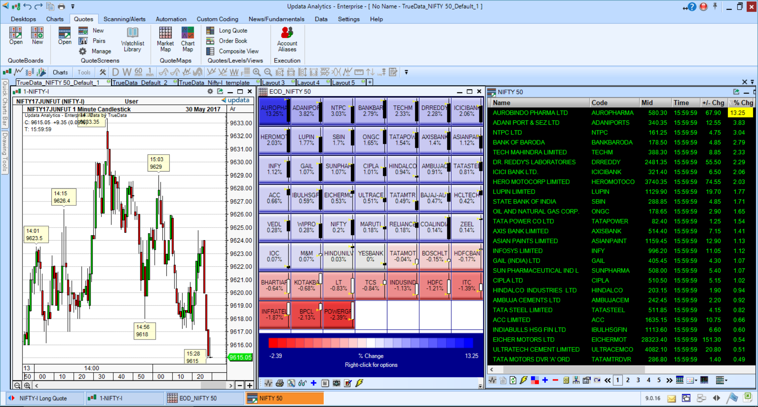The image size is (758, 407).
Task: Open the Custom Coding ribbon tab
Action: click(218, 19)
